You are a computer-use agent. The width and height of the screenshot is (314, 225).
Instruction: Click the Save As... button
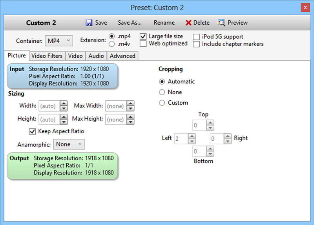point(130,23)
